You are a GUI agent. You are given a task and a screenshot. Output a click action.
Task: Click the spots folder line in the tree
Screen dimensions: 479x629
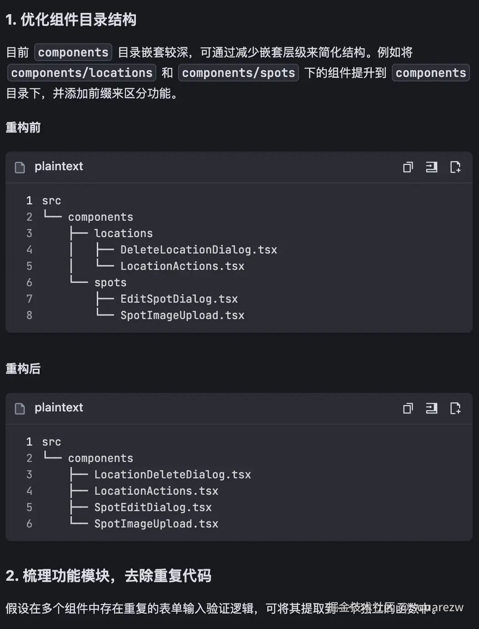click(x=110, y=283)
